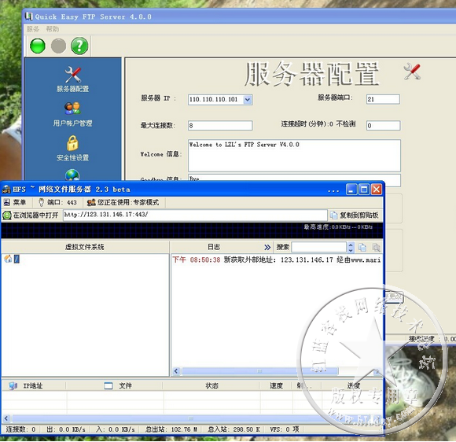Click the HFS 端口: 443 button
456x442 pixels.
(x=58, y=202)
